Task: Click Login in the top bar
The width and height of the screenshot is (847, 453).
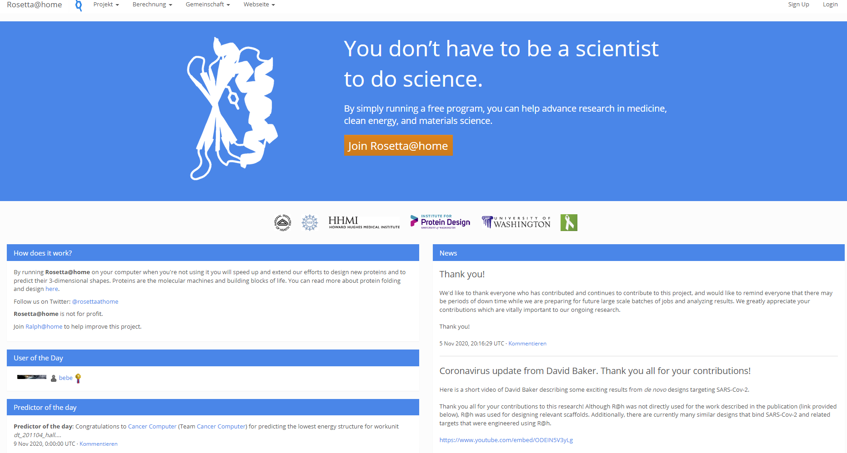Action: (830, 5)
